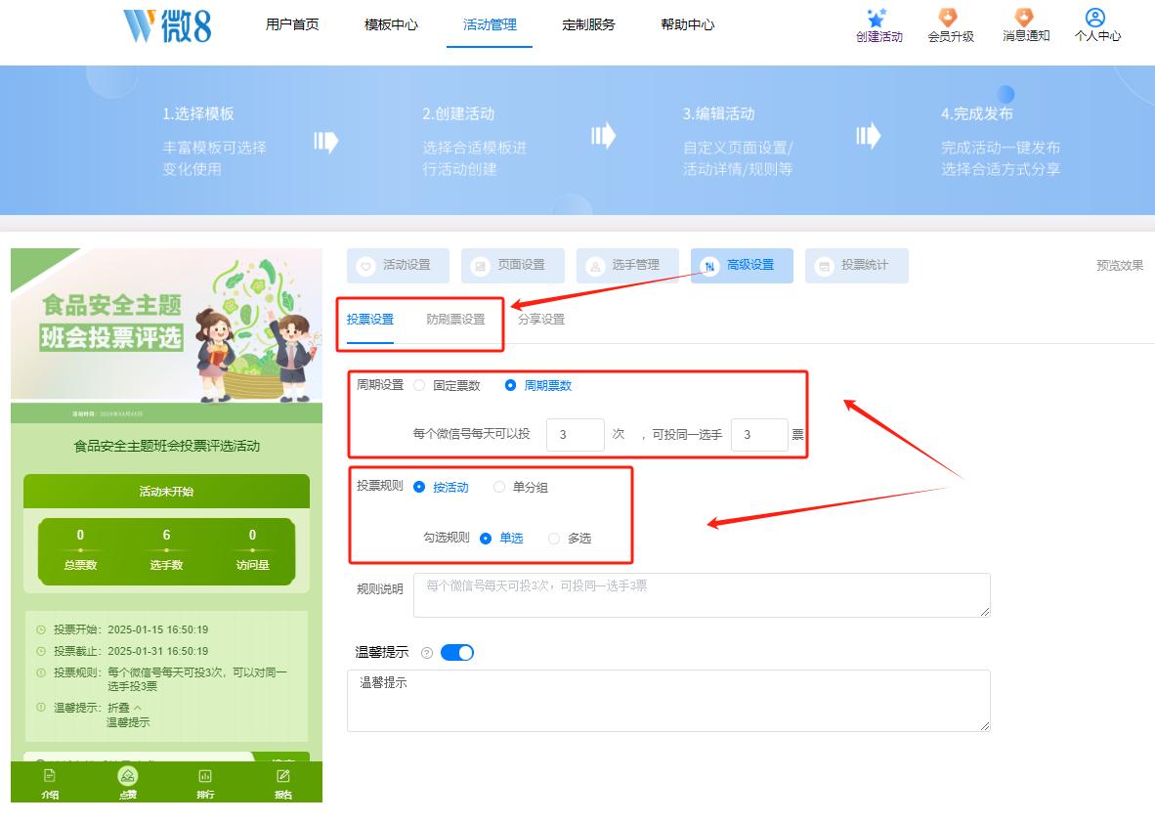The height and width of the screenshot is (823, 1155).
Task: Click 投票规则 clock icon in preview
Action: 41,672
